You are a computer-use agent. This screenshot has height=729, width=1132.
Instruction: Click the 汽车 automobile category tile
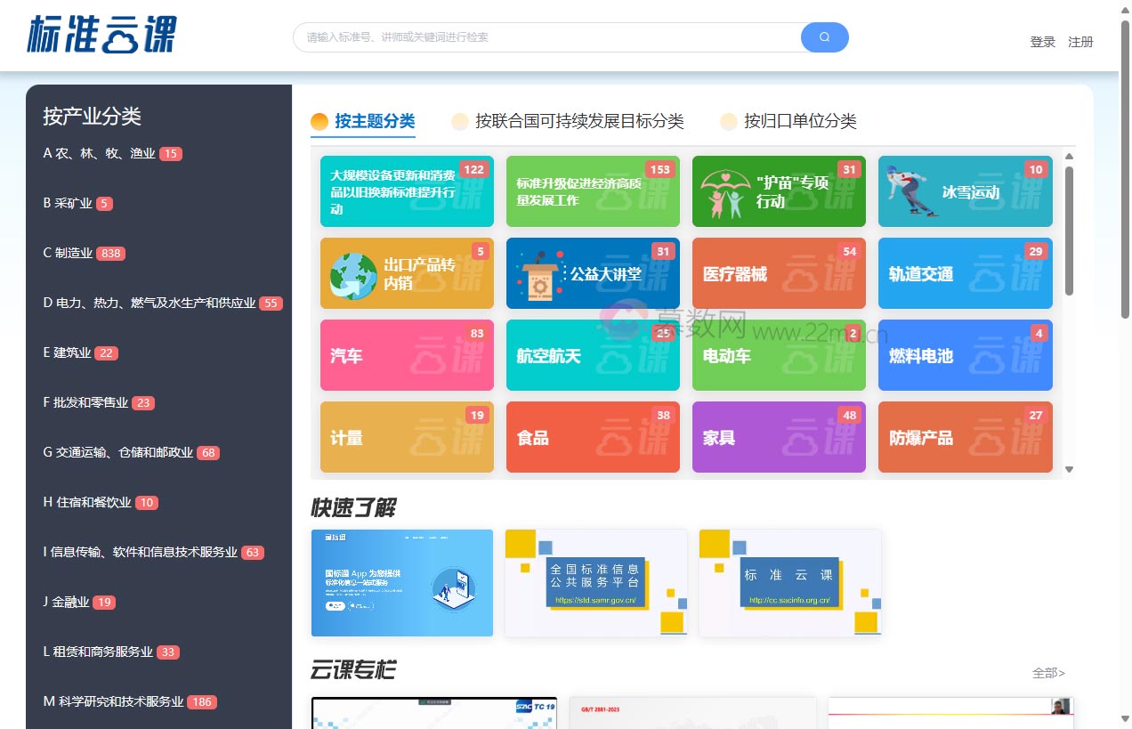407,355
